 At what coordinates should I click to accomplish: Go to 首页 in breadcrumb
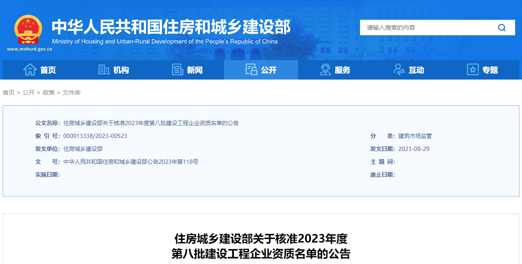pyautogui.click(x=9, y=92)
